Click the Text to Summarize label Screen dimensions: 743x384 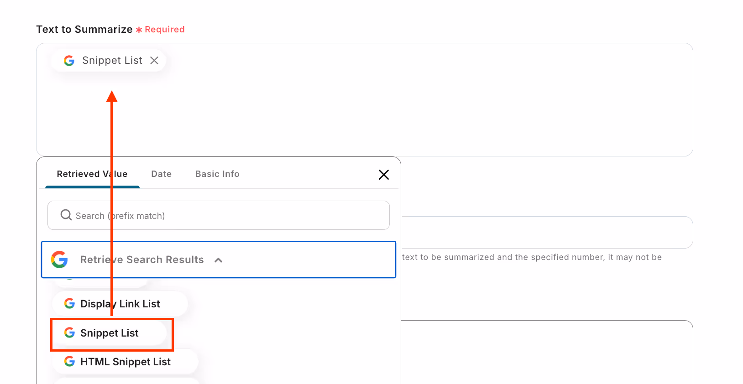click(84, 29)
